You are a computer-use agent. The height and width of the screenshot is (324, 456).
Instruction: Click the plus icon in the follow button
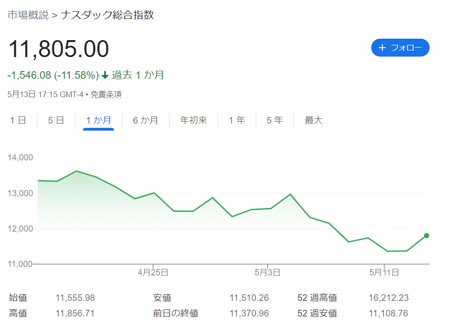tap(382, 48)
